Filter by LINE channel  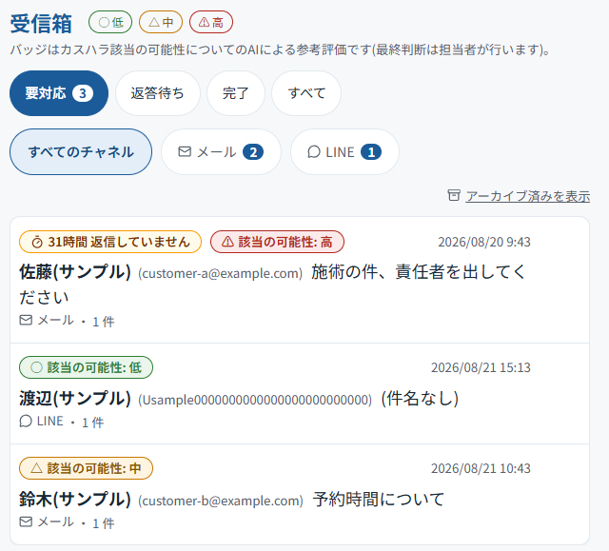pos(344,152)
